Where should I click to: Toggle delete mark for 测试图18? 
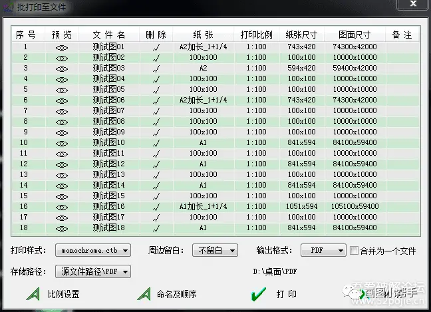pyautogui.click(x=156, y=228)
